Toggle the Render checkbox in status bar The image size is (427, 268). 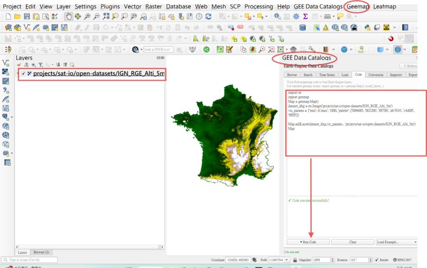click(x=377, y=260)
